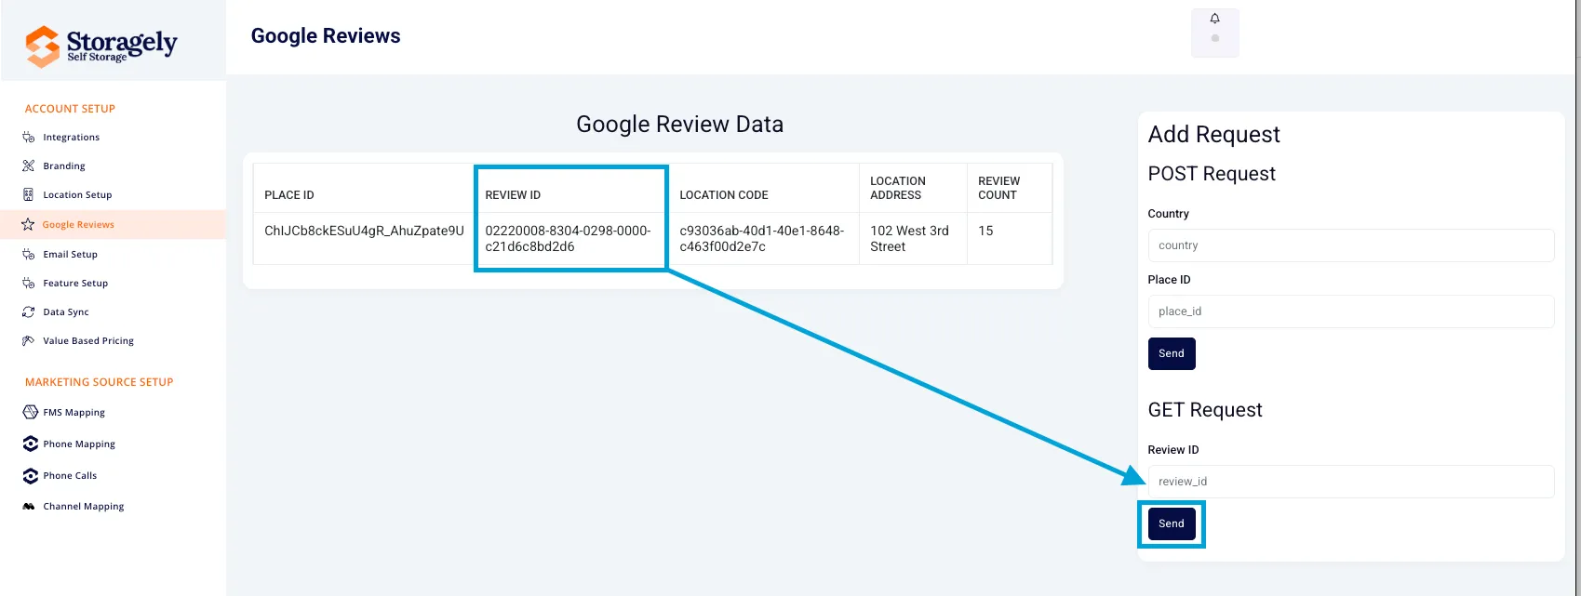This screenshot has height=596, width=1581.
Task: Click the Google Reviews star icon
Action: 28,224
